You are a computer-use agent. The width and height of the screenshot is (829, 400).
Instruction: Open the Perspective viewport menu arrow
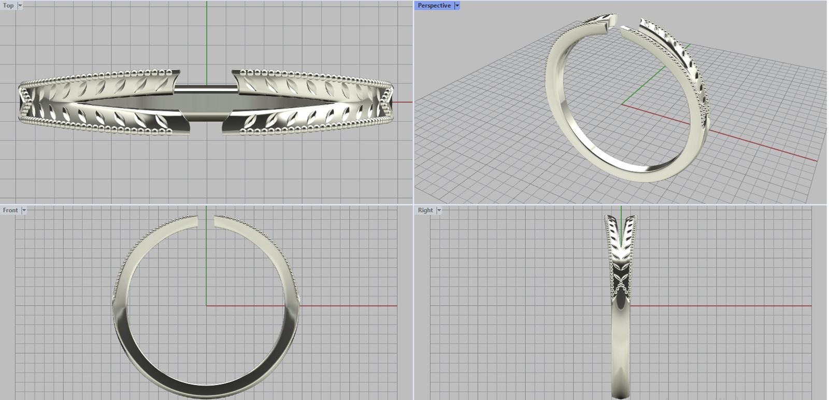point(457,6)
